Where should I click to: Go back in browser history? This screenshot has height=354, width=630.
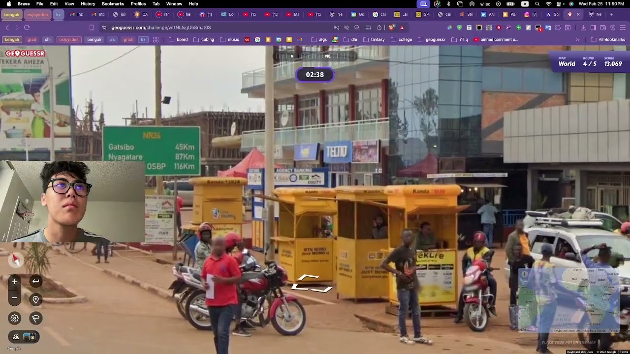click(7, 28)
